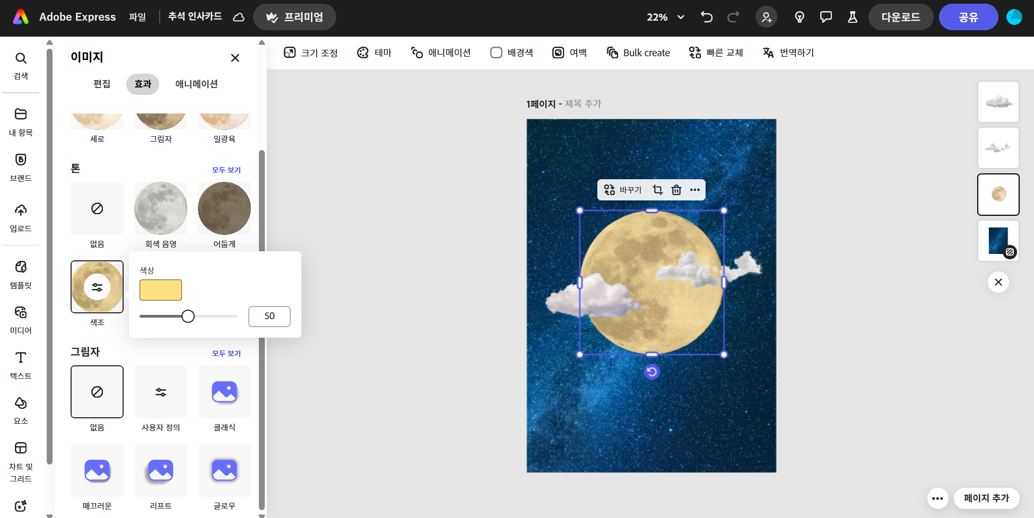1034x518 pixels.
Task: Open 차트 및 그리드 in the sidebar
Action: 21,462
